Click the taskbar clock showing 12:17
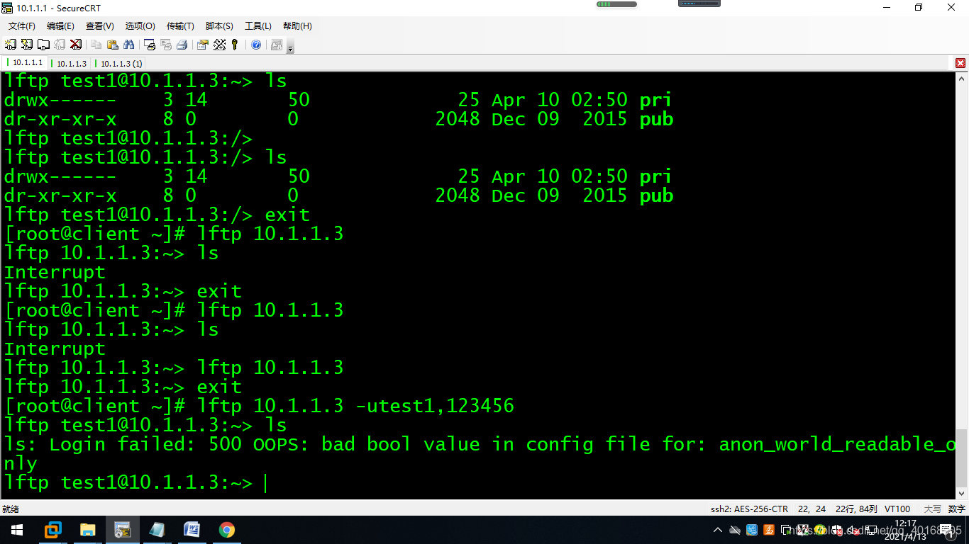 [906, 530]
